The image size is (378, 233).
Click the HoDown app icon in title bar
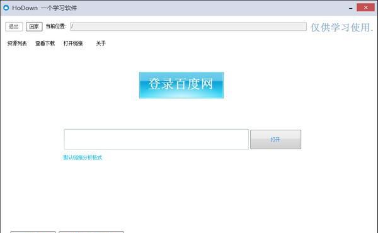click(x=6, y=8)
